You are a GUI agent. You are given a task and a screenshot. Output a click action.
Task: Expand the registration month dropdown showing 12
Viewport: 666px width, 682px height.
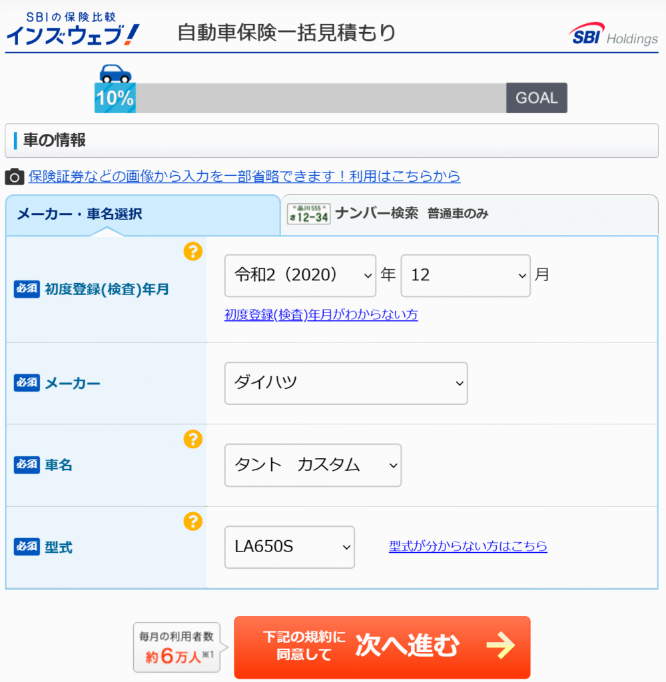click(x=465, y=275)
